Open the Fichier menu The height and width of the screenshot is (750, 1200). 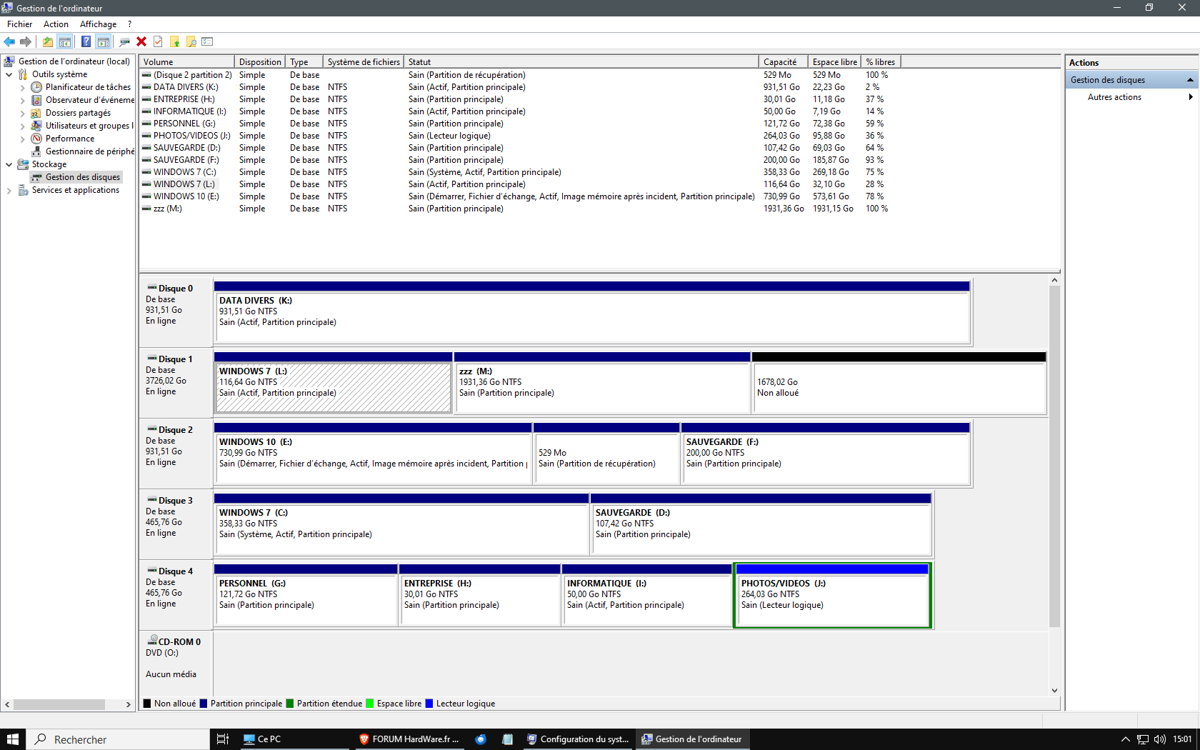19,24
